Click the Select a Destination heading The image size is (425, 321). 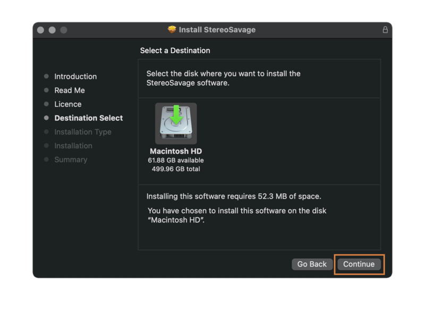[x=175, y=50]
